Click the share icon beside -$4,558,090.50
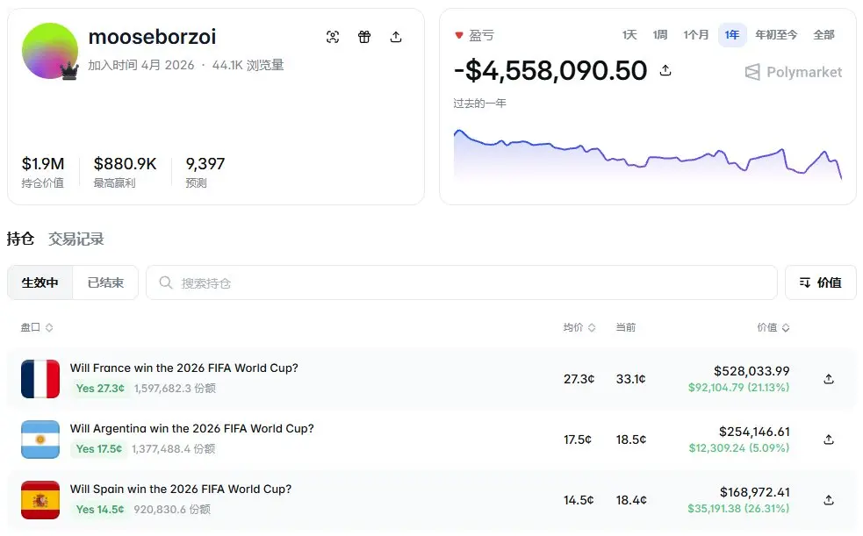Screen dimensions: 863x536 click(665, 70)
